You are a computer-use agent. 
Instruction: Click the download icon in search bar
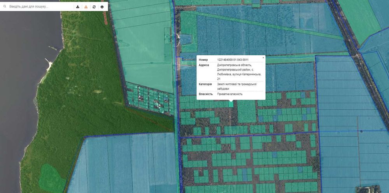click(x=78, y=7)
